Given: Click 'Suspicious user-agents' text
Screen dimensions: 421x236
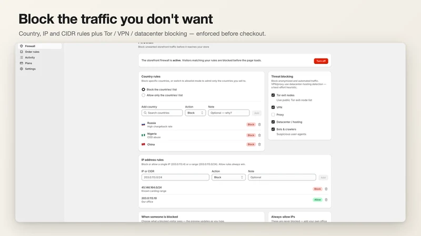Looking at the screenshot, I should click(x=292, y=134).
